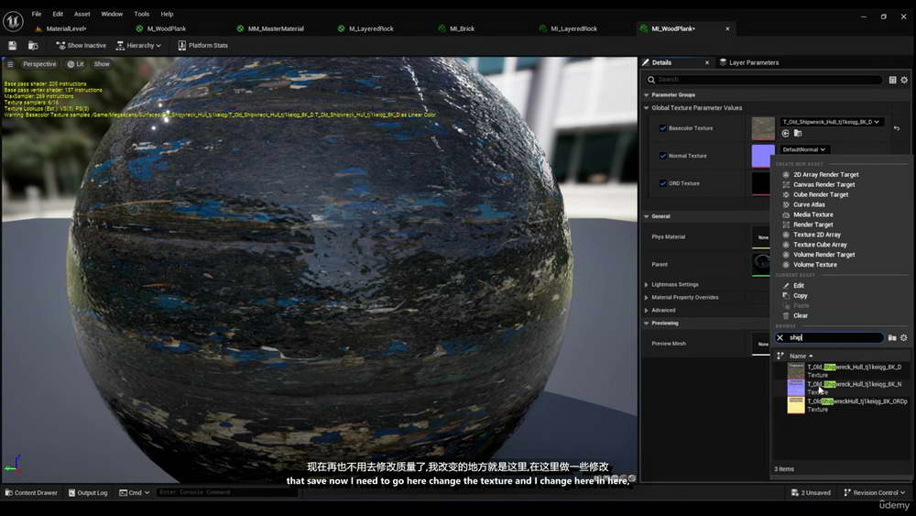Open the viewport hamburger options menu
This screenshot has height=516, width=916.
10,64
